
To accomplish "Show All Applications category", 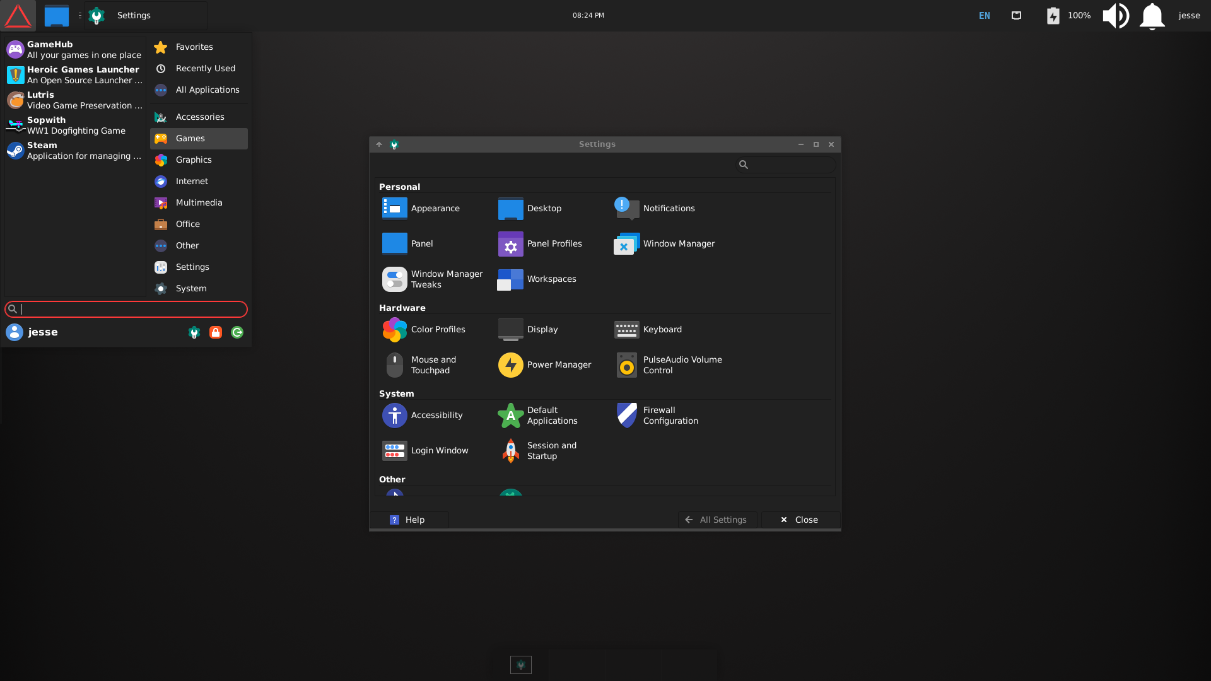I will click(x=199, y=90).
